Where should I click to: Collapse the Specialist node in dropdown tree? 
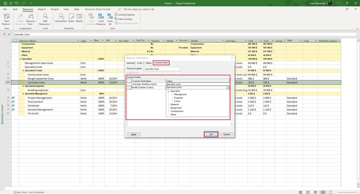coord(168,91)
